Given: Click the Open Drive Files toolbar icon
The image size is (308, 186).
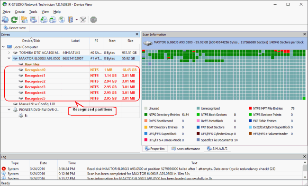Looking at the screenshot, I should pyautogui.click(x=24, y=20).
